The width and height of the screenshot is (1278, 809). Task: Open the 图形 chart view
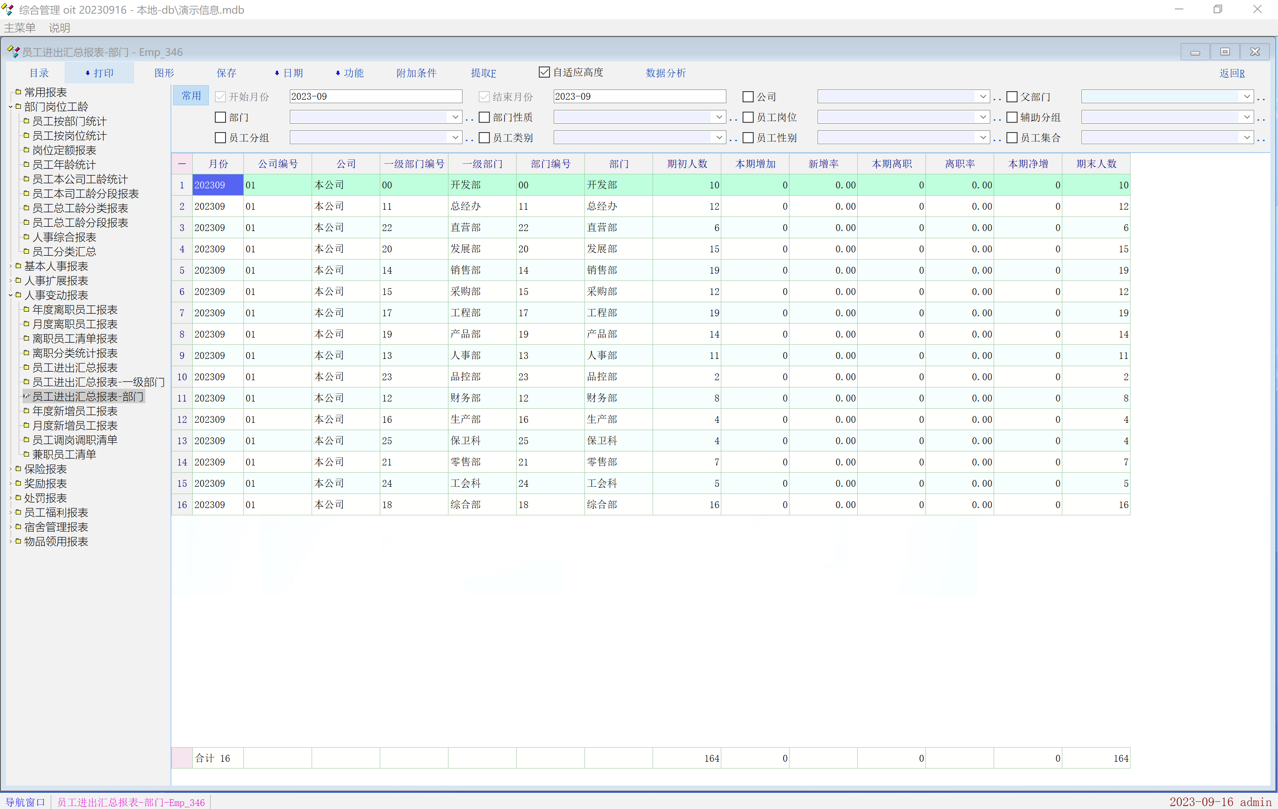pos(164,73)
